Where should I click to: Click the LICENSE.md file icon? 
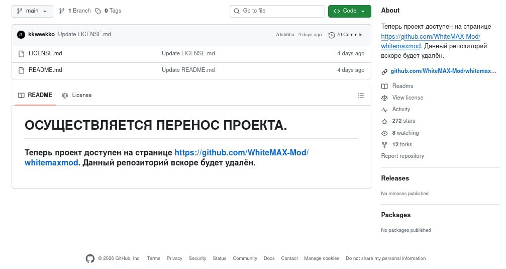coord(21,54)
